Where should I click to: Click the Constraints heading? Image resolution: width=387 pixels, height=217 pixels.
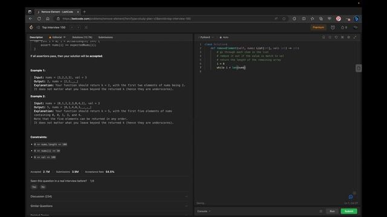tap(39, 137)
